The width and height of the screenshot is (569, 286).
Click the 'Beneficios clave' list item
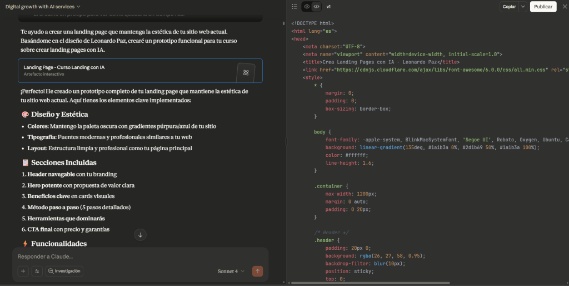tap(68, 196)
